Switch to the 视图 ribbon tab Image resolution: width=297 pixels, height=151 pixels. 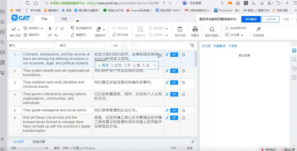pos(64,19)
